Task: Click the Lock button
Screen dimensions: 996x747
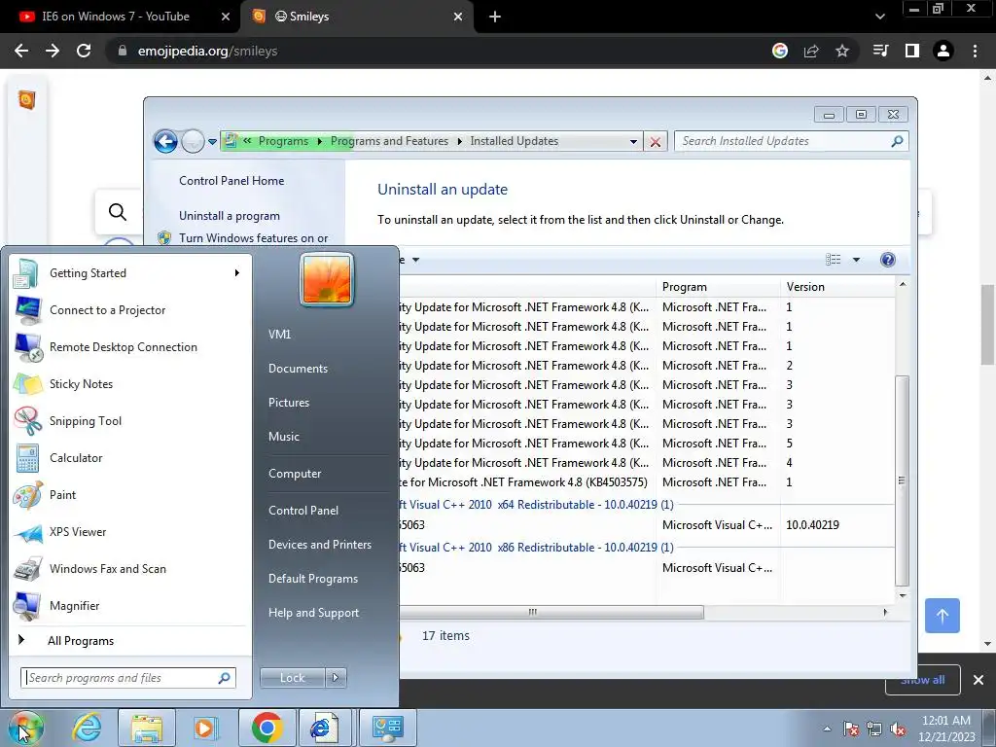Action: 292,678
